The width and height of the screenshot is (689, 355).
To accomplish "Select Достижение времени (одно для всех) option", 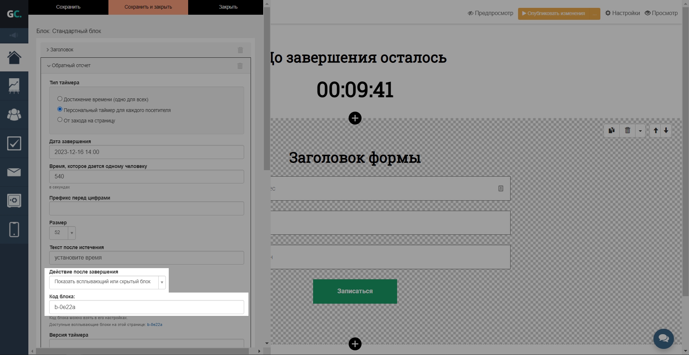I will (60, 99).
